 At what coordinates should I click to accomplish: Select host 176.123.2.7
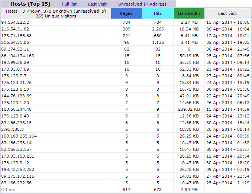pos(14,76)
